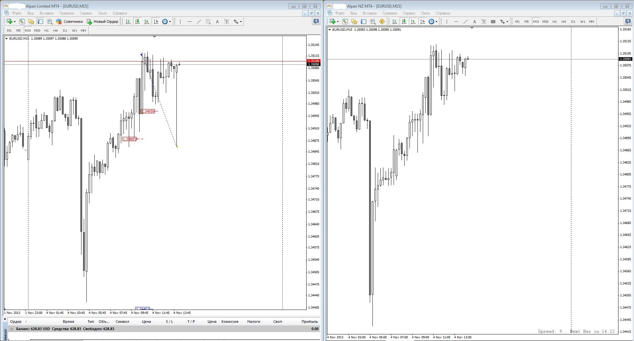The image size is (634, 341).
Task: Select the 1.34959 price label on chart
Action: [x=148, y=111]
